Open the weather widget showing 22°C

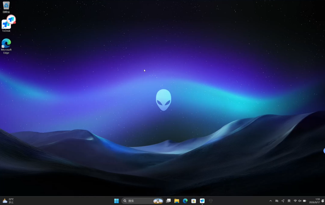8,201
